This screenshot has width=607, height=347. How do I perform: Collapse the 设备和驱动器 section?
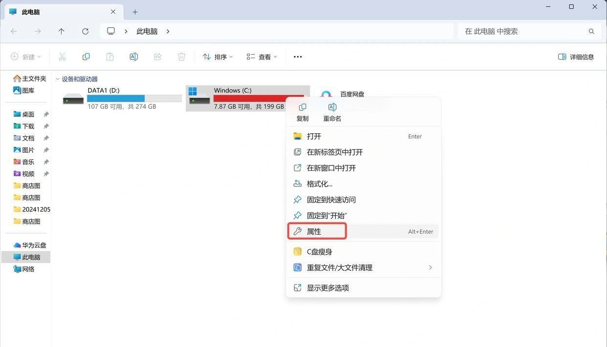pyautogui.click(x=58, y=79)
